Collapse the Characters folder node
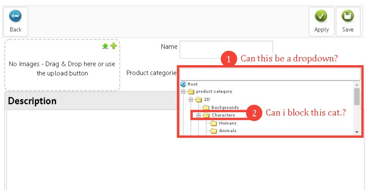 (198, 115)
